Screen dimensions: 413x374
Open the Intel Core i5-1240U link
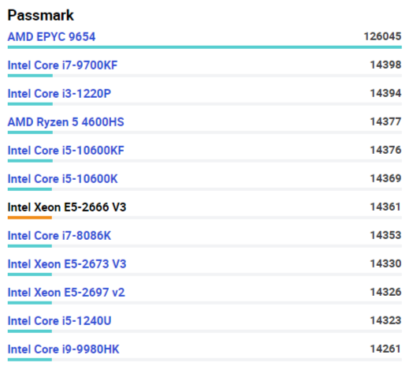(x=59, y=321)
